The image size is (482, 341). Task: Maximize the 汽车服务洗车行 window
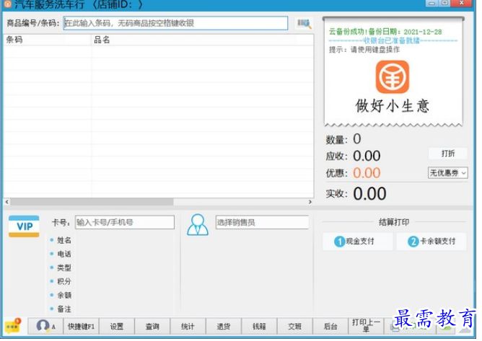tap(444, 3)
